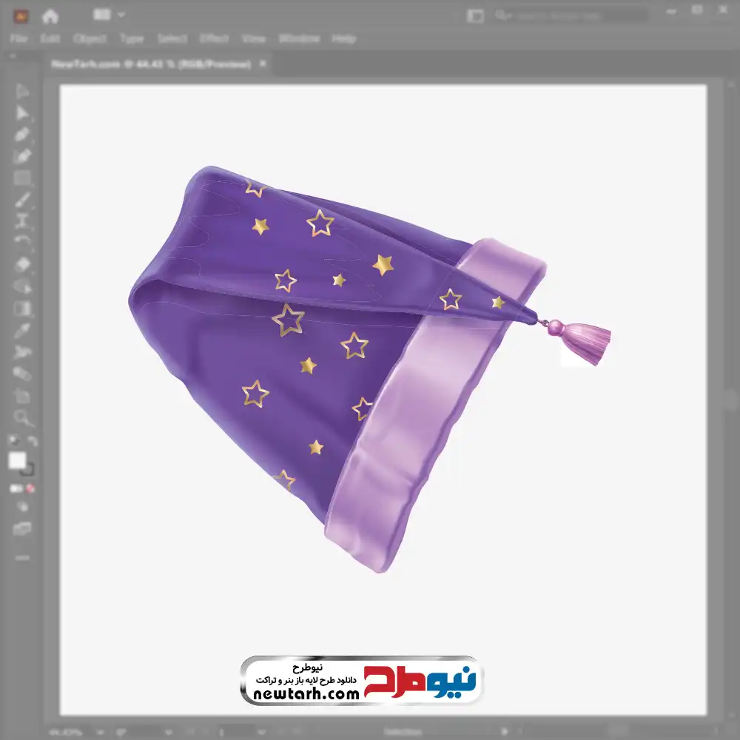Select the Direct Selection tool
The width and height of the screenshot is (740, 740).
pos(22,113)
